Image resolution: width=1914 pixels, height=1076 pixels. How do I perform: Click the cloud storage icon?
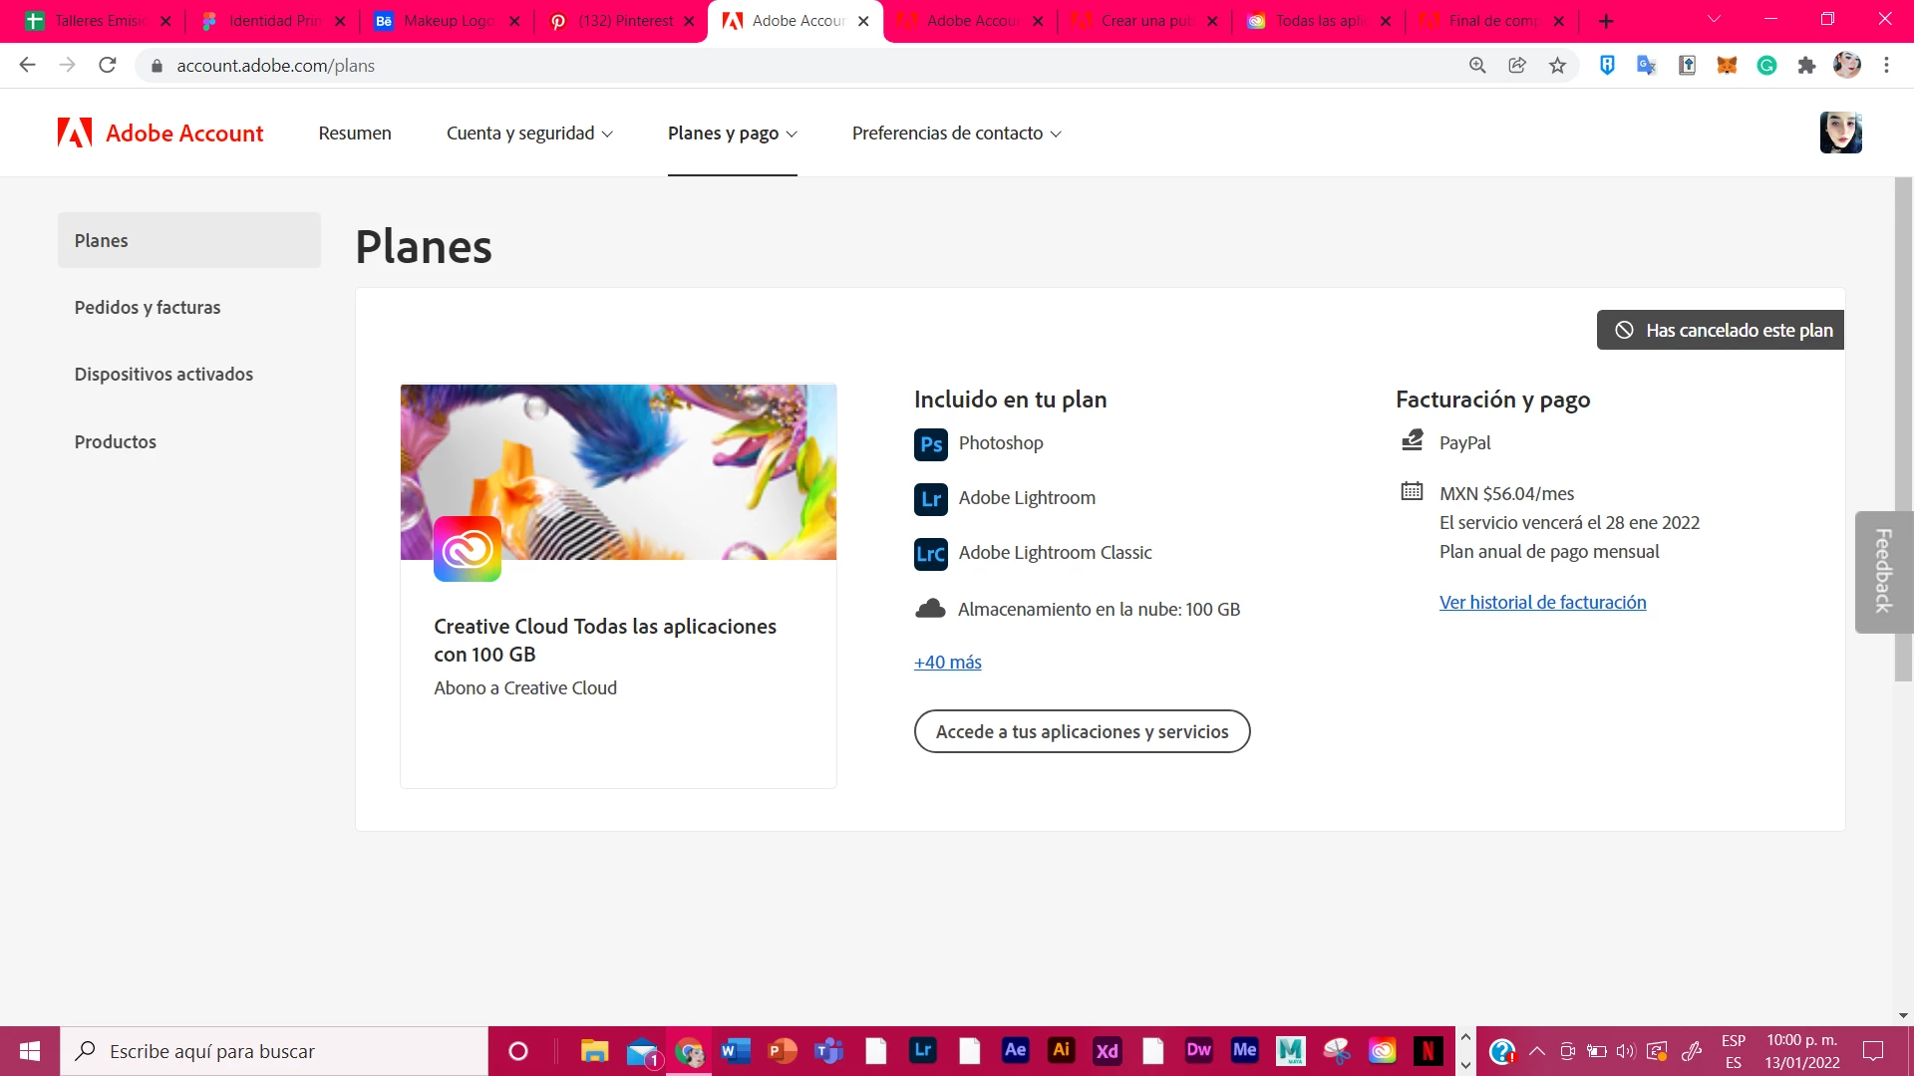pos(930,609)
